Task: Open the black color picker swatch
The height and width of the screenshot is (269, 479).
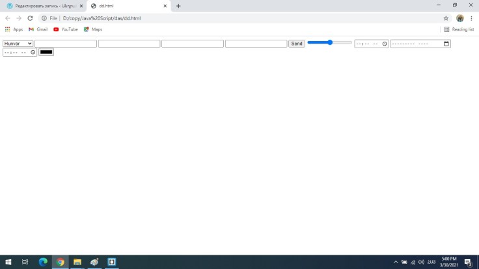Action: tap(46, 52)
